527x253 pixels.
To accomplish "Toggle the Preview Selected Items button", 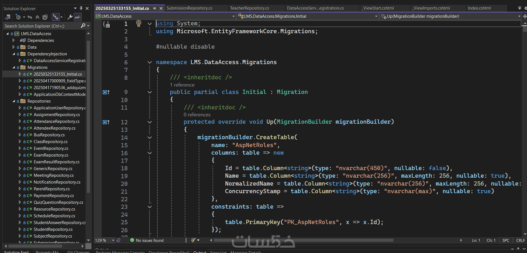I will 78,17.
